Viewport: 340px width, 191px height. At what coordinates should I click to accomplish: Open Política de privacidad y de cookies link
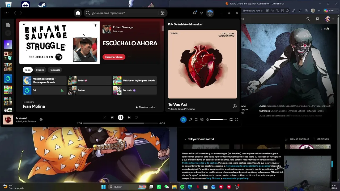[200, 163]
